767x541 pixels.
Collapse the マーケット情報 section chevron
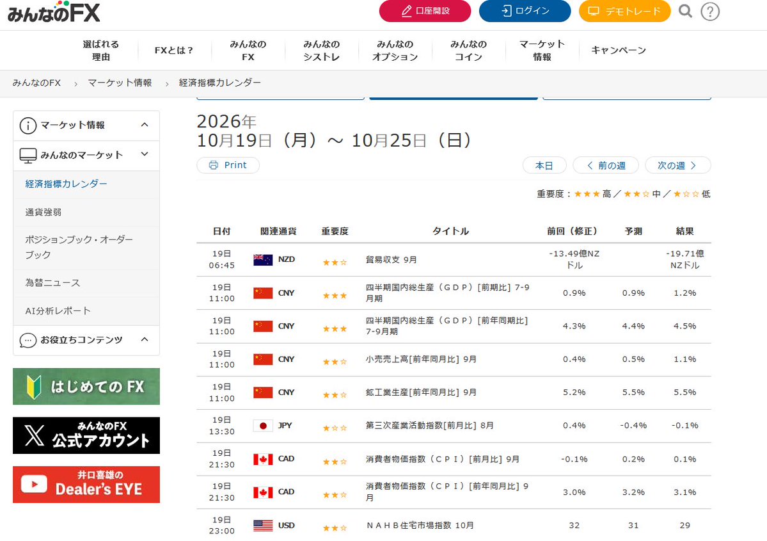pyautogui.click(x=145, y=125)
